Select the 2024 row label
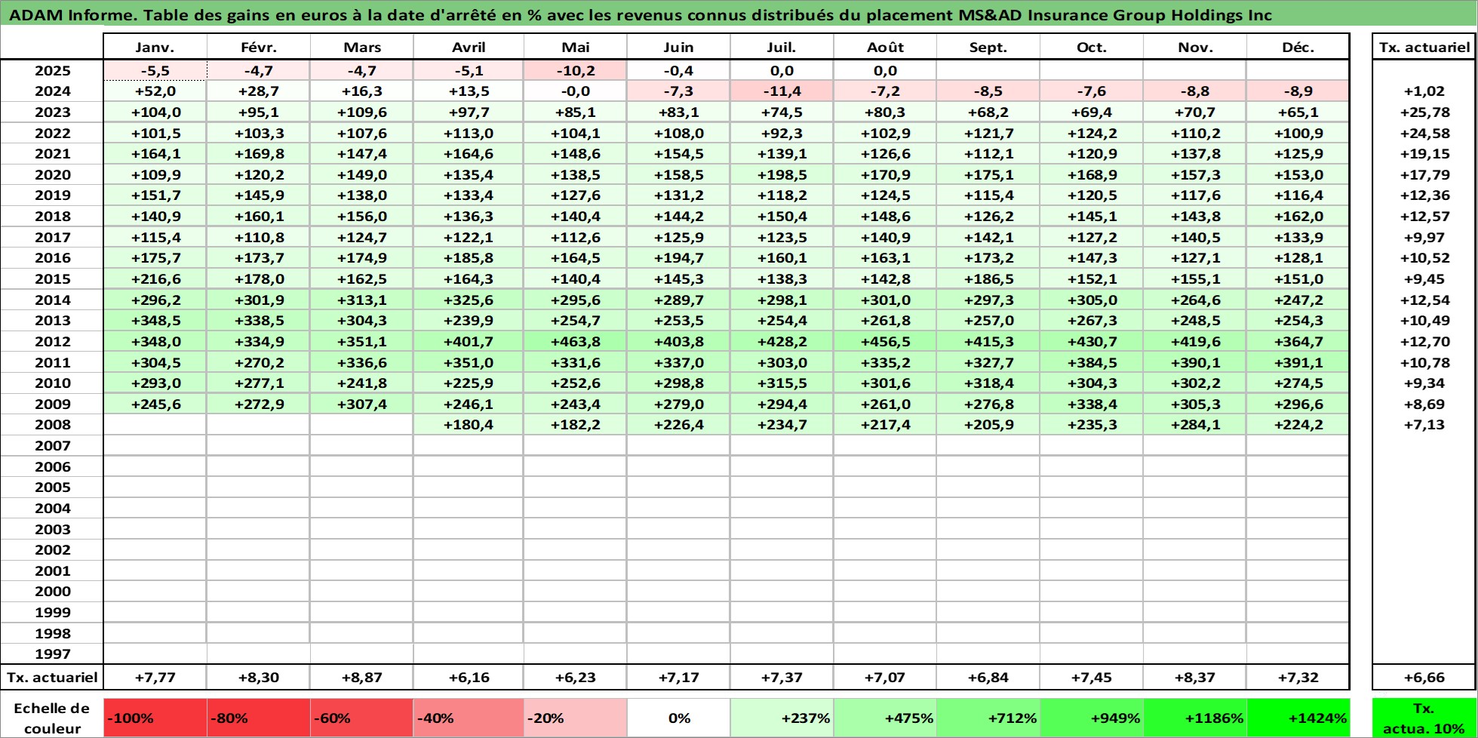 (52, 91)
